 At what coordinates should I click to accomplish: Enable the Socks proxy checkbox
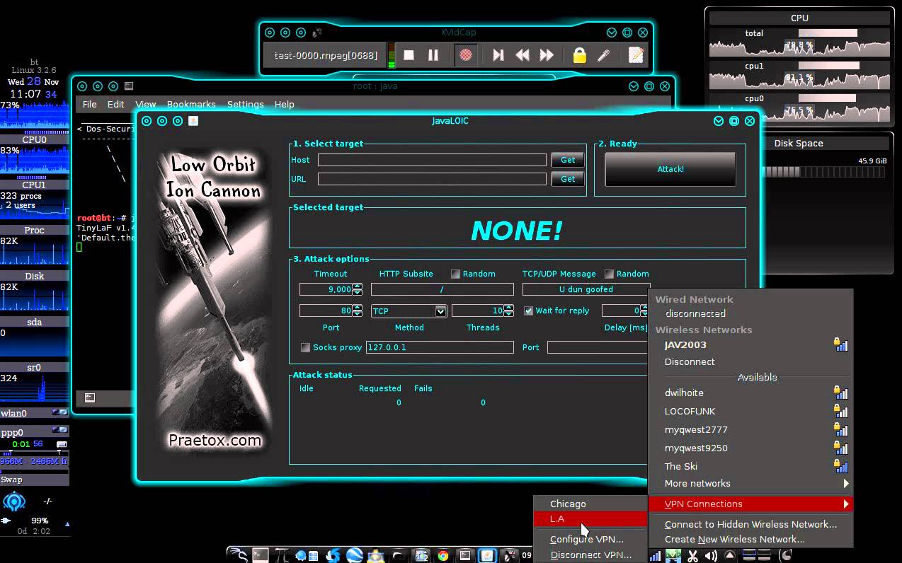tap(306, 347)
